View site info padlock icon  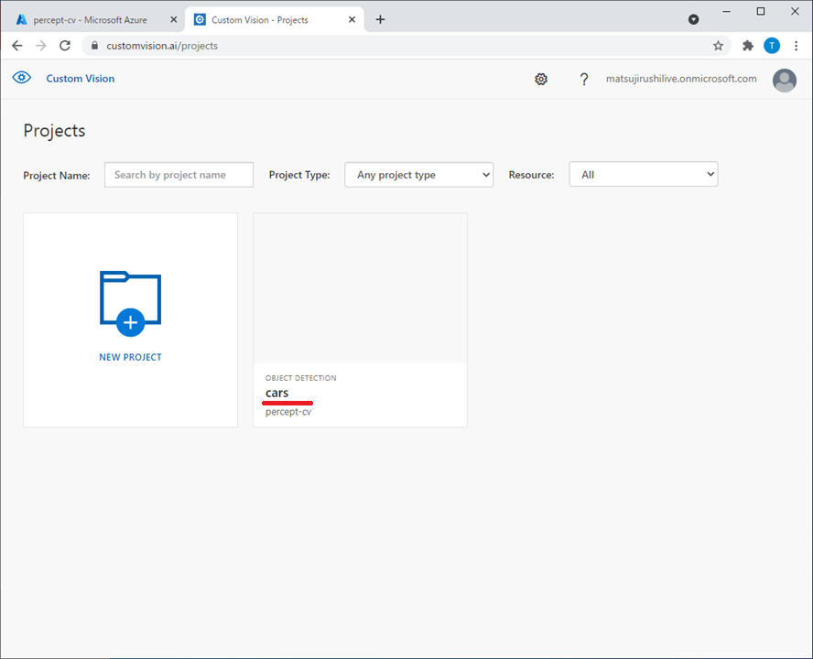click(94, 46)
